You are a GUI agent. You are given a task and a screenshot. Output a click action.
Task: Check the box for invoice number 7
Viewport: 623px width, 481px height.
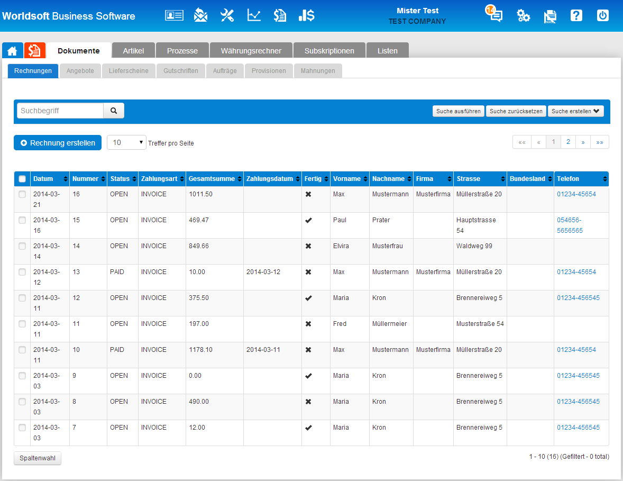(22, 428)
